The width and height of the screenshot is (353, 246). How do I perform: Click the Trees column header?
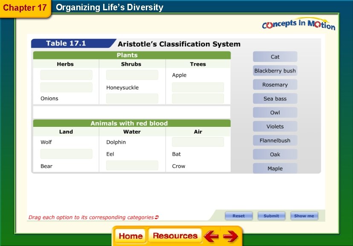198,64
